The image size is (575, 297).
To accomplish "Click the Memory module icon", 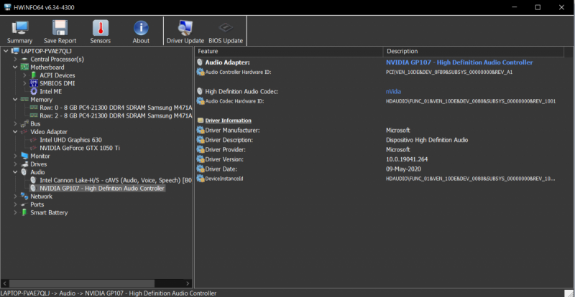I will pos(24,99).
